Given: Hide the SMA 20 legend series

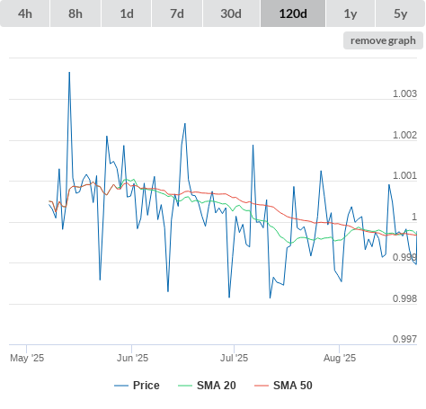Looking at the screenshot, I should pos(207,386).
